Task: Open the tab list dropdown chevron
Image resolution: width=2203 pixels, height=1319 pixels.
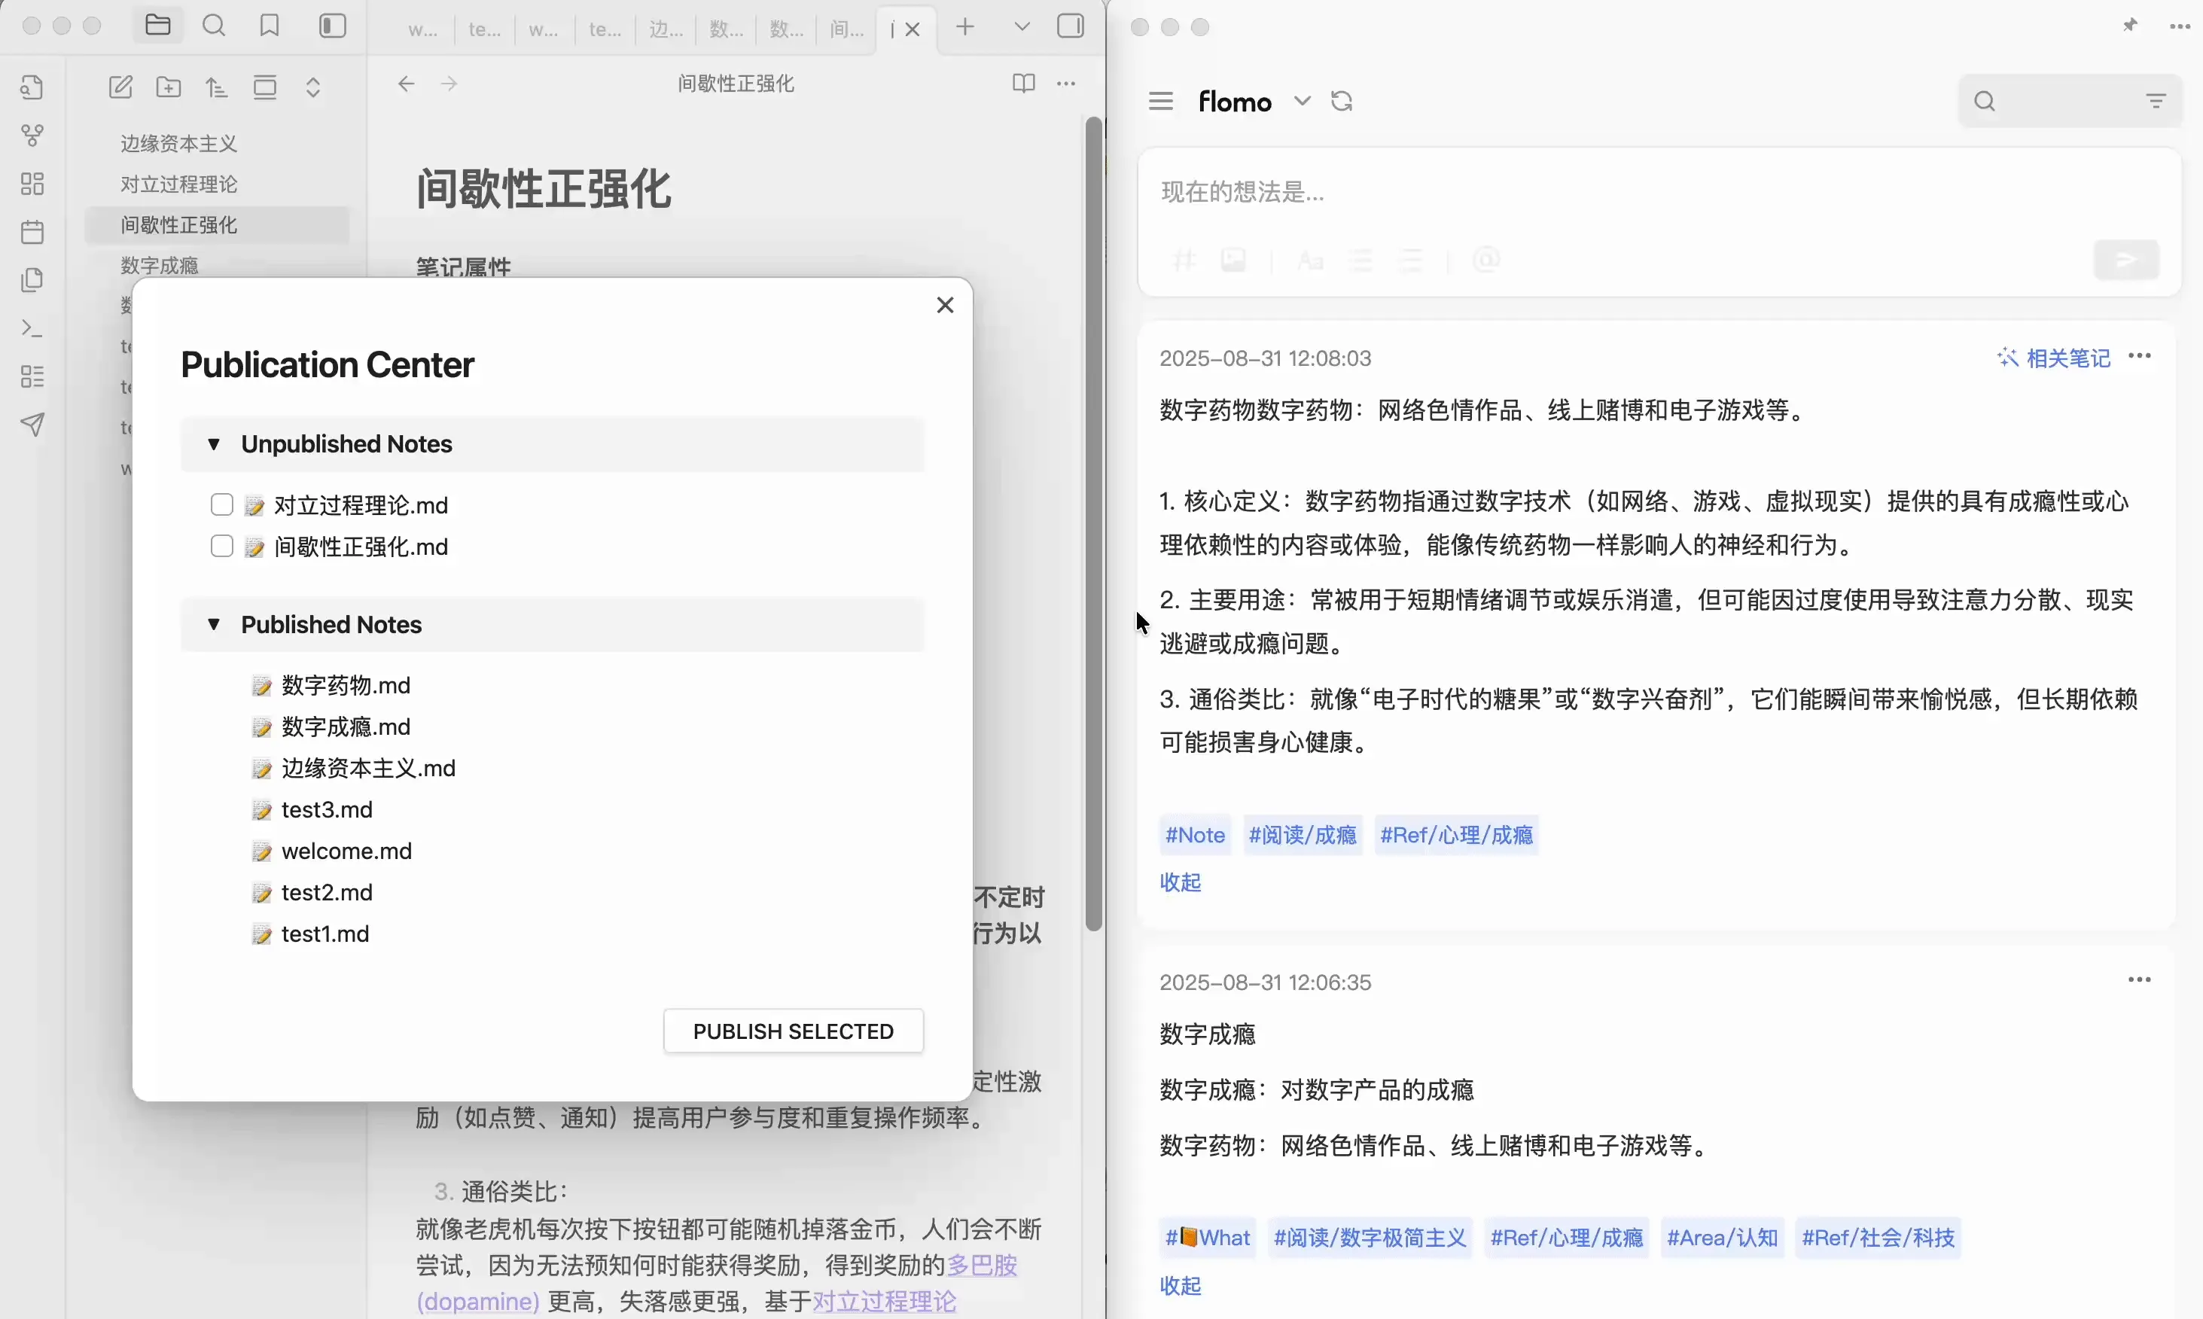Action: (1022, 26)
